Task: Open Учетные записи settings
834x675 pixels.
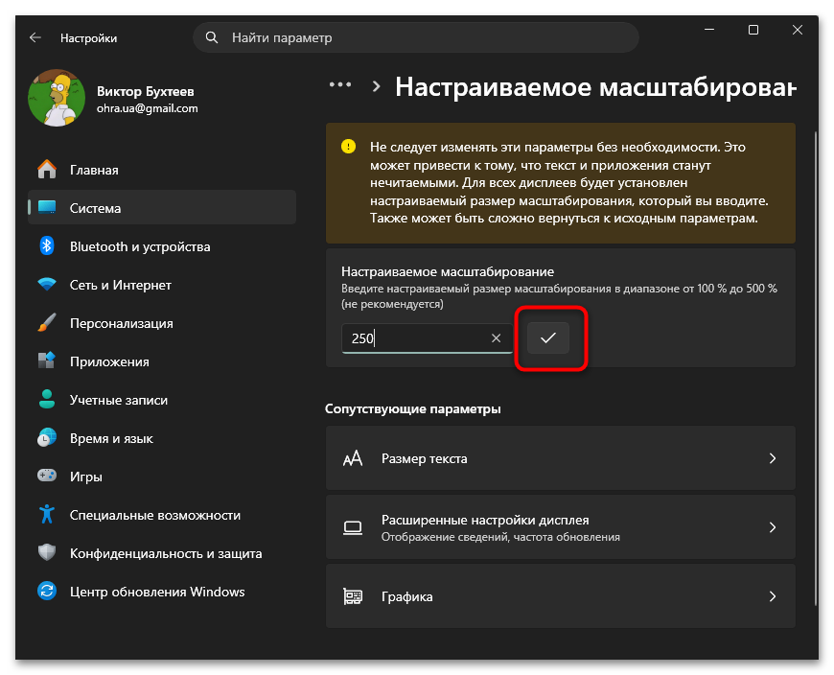Action: 162,400
